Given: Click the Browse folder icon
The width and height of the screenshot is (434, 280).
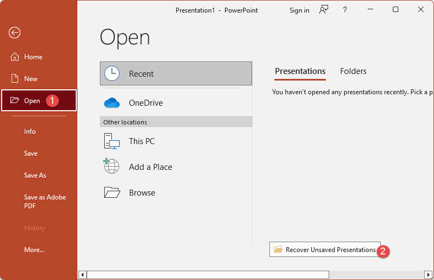Looking at the screenshot, I should pyautogui.click(x=112, y=192).
